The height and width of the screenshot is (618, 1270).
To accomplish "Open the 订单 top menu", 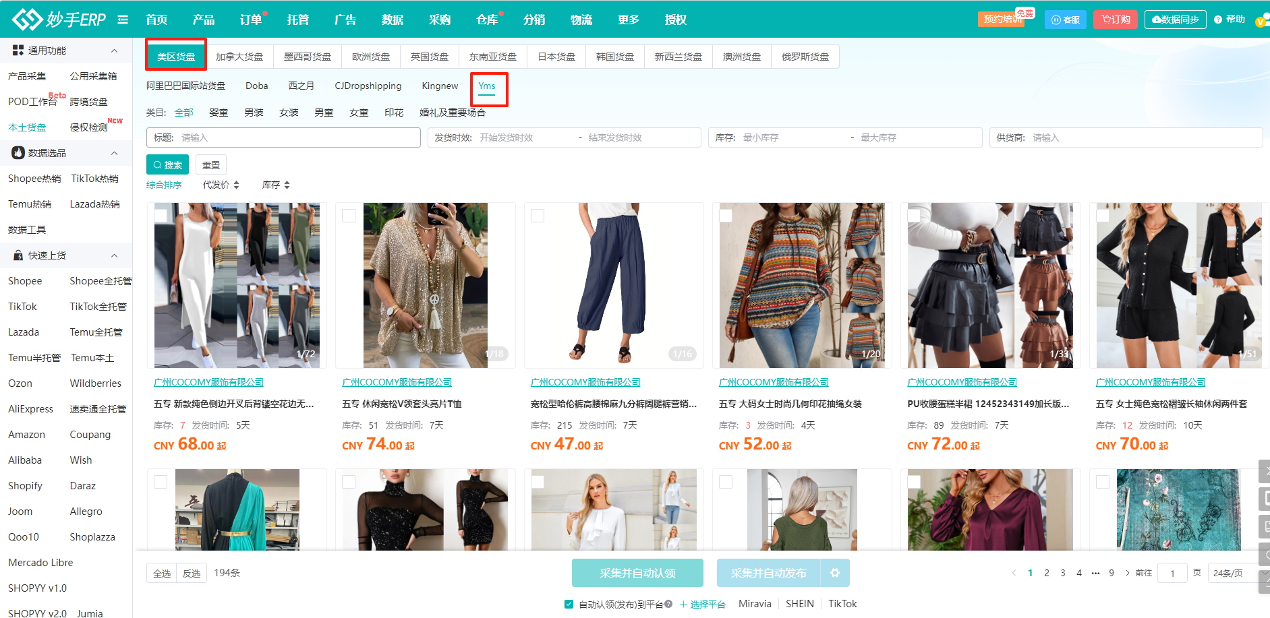I will [251, 20].
